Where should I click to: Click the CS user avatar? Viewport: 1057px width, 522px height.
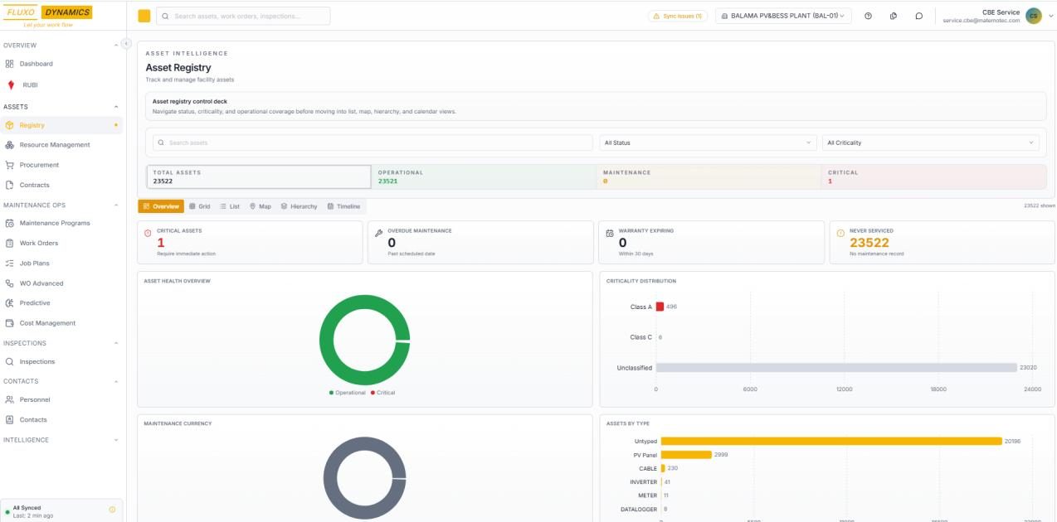(1034, 16)
